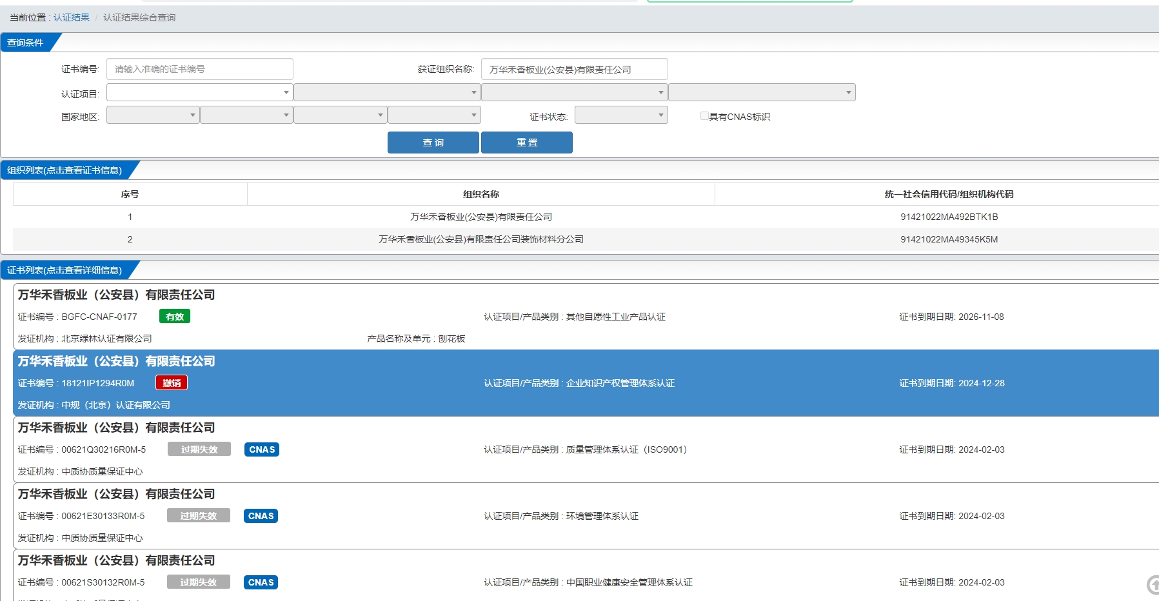Click 其他自愿性工业产品认证 category text
1159x601 pixels.
click(x=616, y=317)
